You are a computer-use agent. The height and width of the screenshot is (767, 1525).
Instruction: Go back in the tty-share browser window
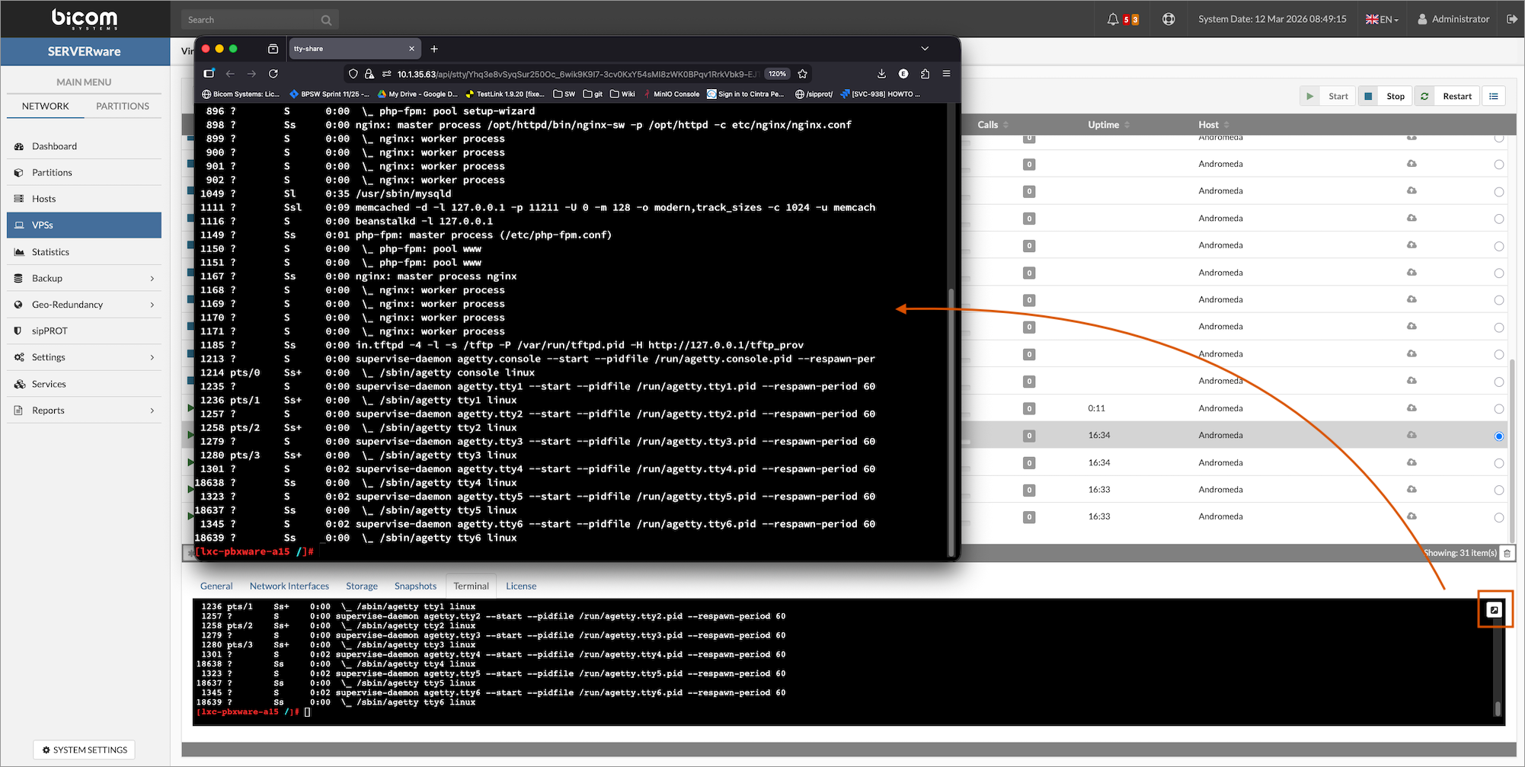(x=230, y=74)
